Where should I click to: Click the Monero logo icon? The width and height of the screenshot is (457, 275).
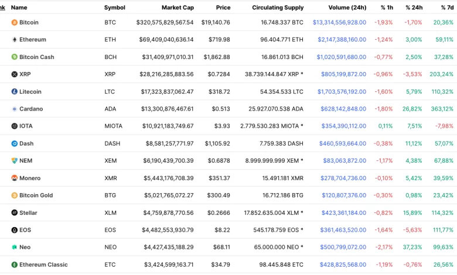[x=15, y=178]
